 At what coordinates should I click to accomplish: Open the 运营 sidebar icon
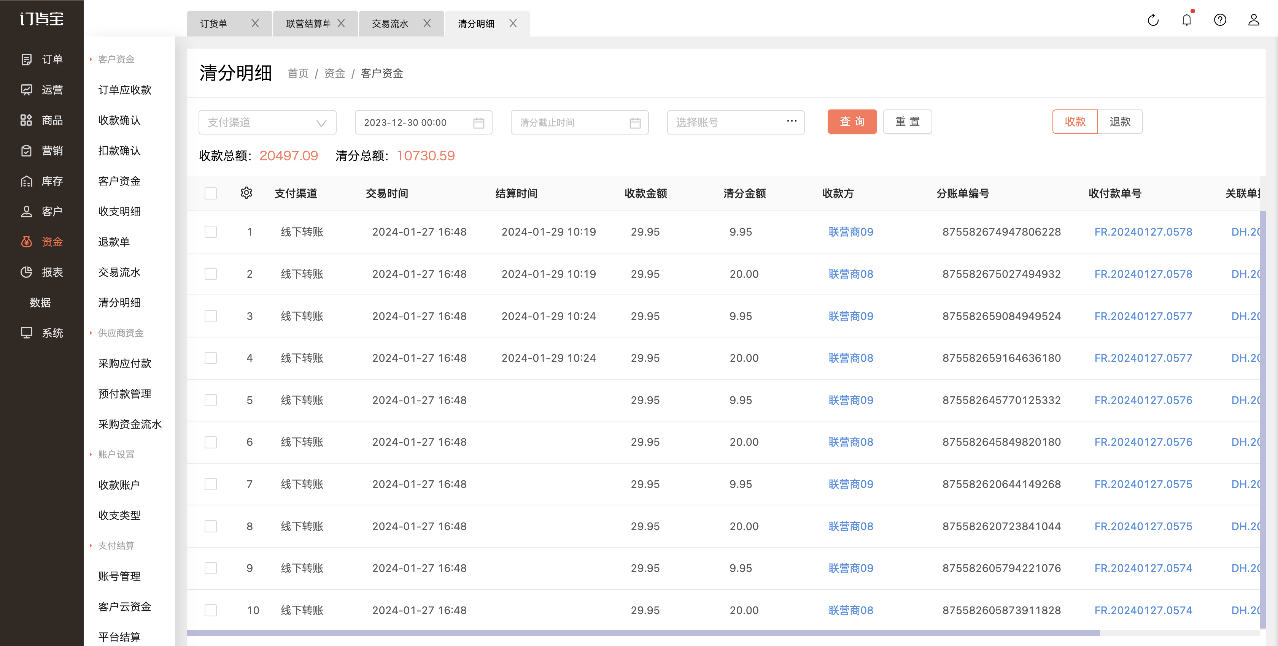pos(27,90)
